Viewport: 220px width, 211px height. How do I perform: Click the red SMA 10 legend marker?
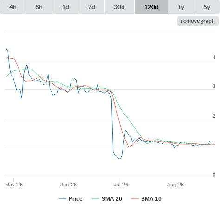click(135, 199)
